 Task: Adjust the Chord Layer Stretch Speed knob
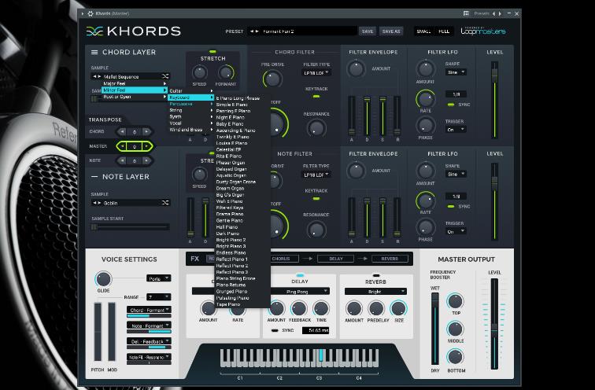pos(199,72)
